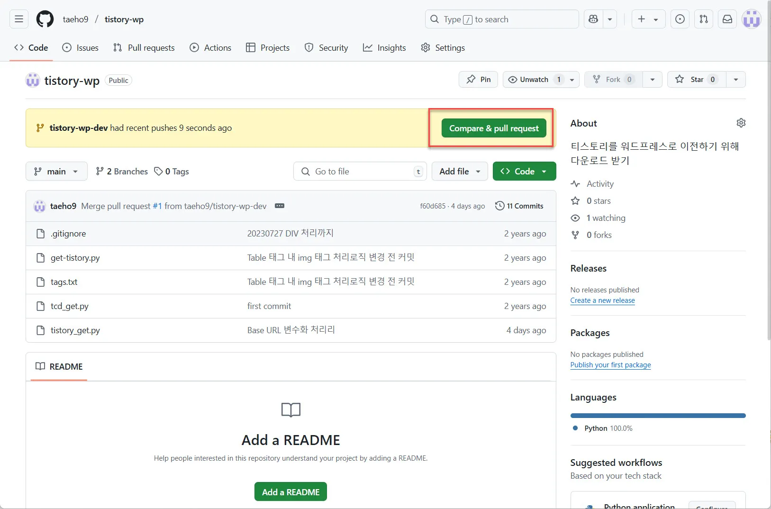Open GitHub Copilot chat icon
This screenshot has height=509, width=771.
[x=593, y=19]
